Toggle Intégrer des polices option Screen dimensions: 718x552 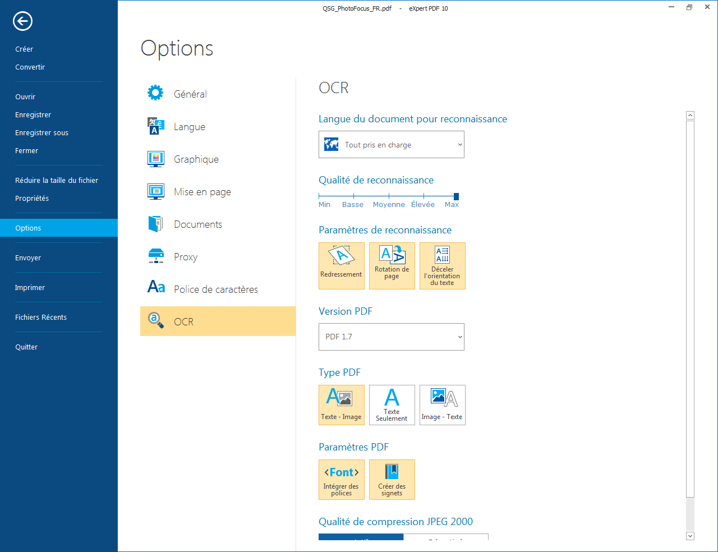point(342,480)
